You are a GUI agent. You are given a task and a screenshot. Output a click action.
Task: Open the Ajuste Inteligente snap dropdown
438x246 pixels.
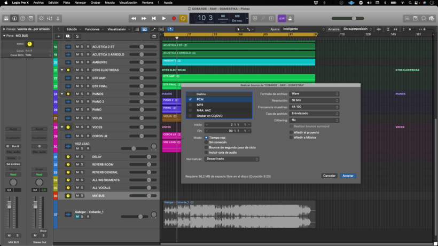pyautogui.click(x=303, y=29)
